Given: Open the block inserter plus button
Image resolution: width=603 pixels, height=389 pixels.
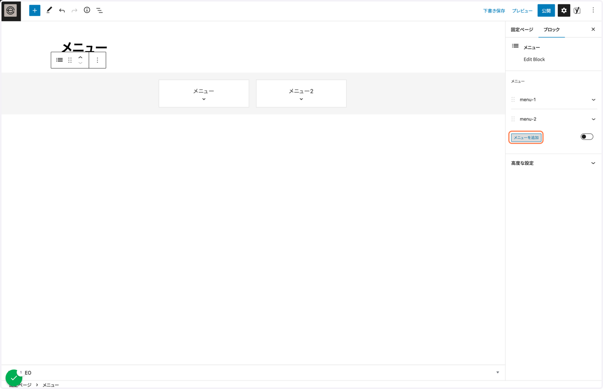Looking at the screenshot, I should (x=35, y=11).
